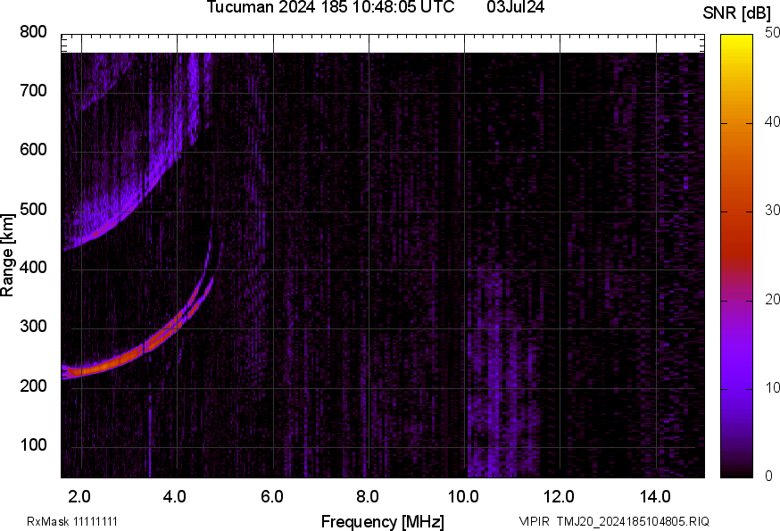Click the colorbar tick value 30

tap(772, 210)
